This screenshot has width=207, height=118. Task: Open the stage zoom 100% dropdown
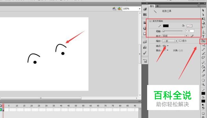click(x=139, y=9)
